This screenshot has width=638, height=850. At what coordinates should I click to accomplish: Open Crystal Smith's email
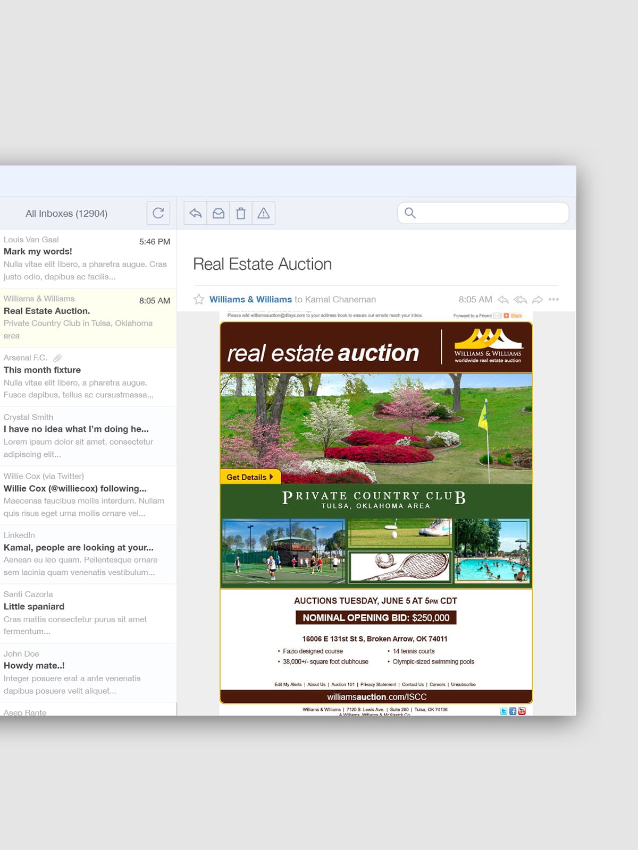click(88, 436)
